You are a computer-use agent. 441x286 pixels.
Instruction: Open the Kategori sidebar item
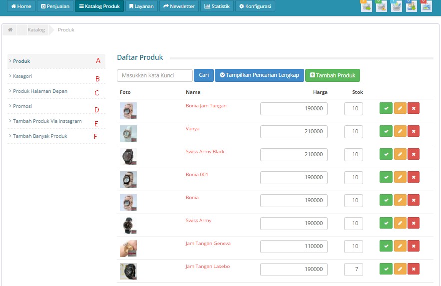[x=22, y=76]
